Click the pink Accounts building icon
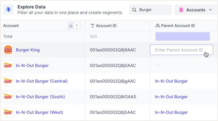 pyautogui.click(x=181, y=10)
